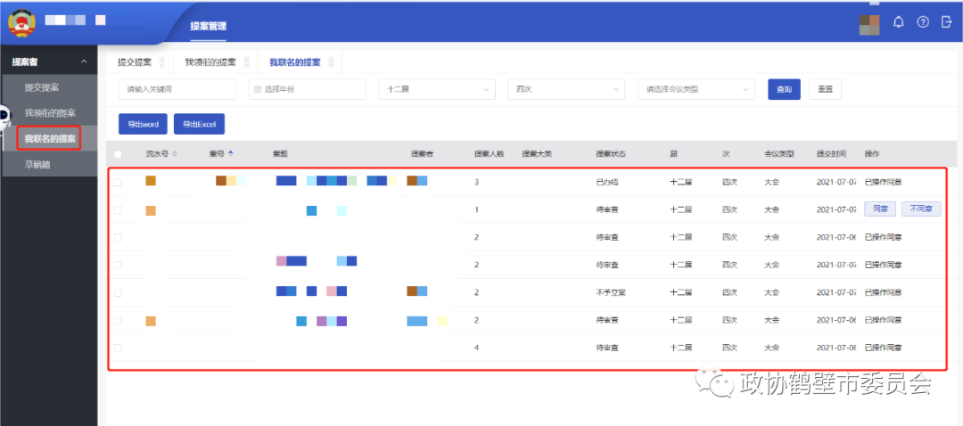Click the calendar icon in 选择年份 field
Viewport: 963px width, 426px height.
[258, 89]
